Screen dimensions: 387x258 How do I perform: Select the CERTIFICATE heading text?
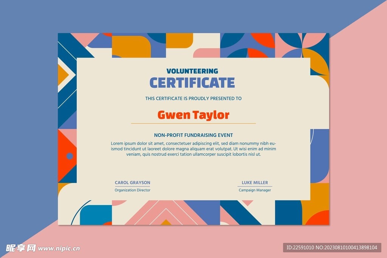click(192, 83)
